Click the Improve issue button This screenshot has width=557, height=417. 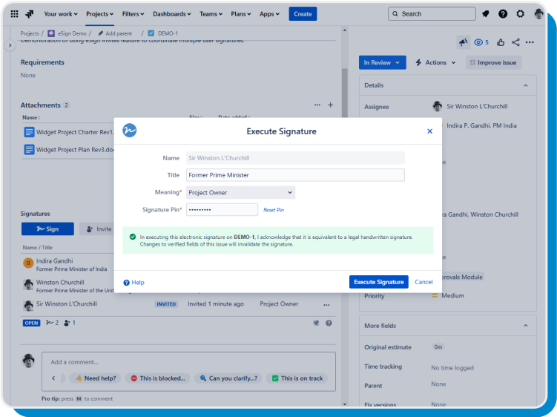pyautogui.click(x=493, y=62)
